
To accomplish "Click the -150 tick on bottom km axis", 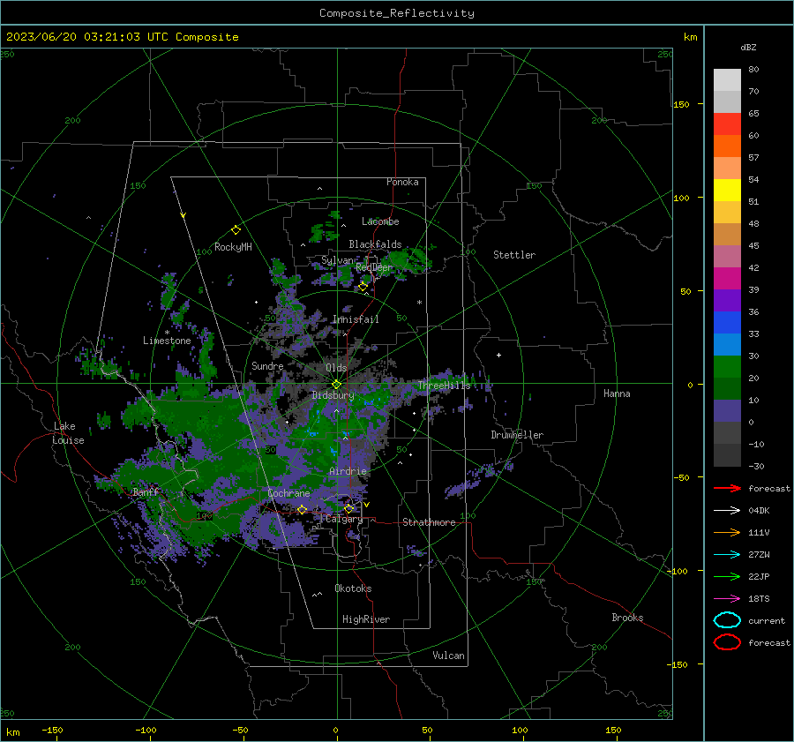I will pyautogui.click(x=52, y=731).
